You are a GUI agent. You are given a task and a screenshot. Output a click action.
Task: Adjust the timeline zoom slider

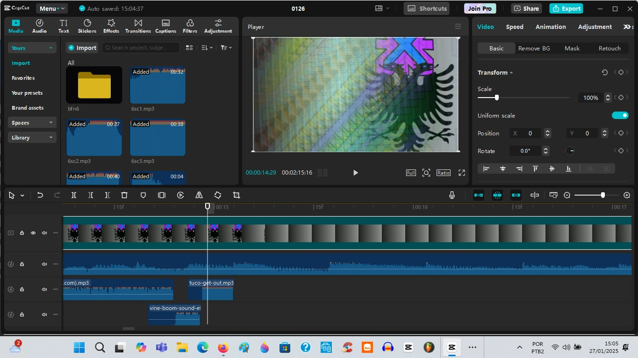pyautogui.click(x=602, y=195)
